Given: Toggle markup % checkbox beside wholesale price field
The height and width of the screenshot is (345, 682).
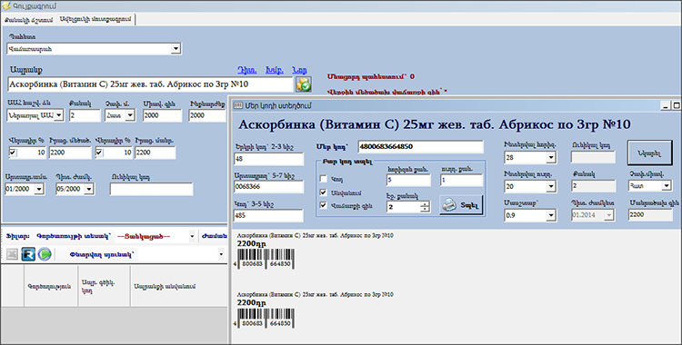Looking at the screenshot, I should (x=13, y=153).
